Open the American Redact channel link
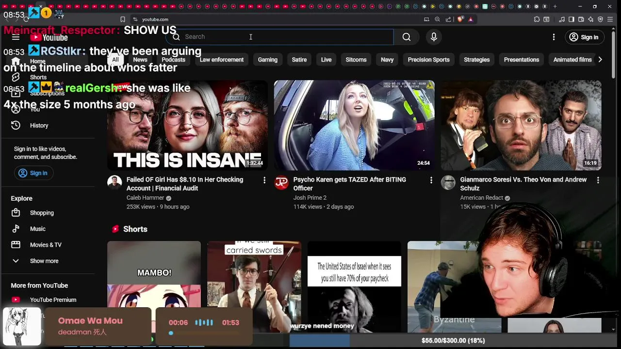This screenshot has height=349, width=621. pyautogui.click(x=481, y=198)
